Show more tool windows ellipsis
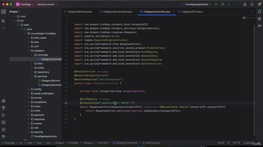 3,28
